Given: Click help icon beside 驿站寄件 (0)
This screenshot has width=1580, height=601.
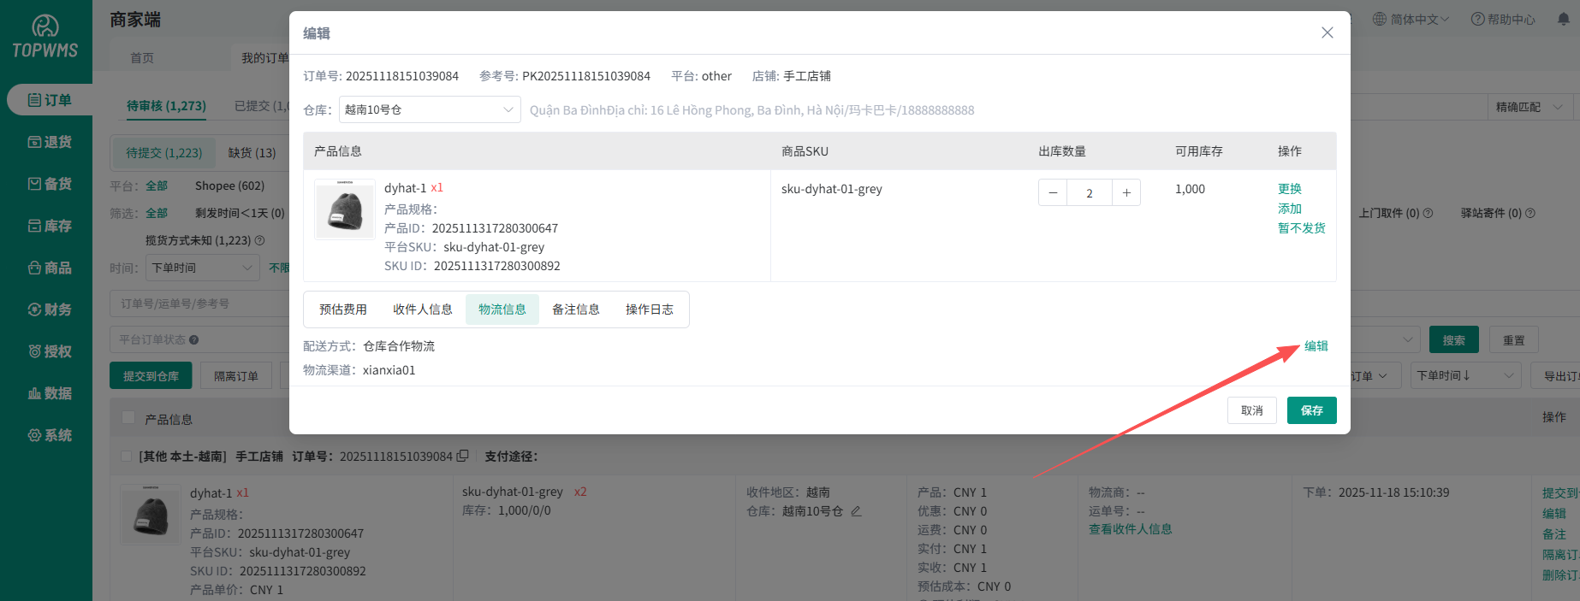Looking at the screenshot, I should 1530,213.
